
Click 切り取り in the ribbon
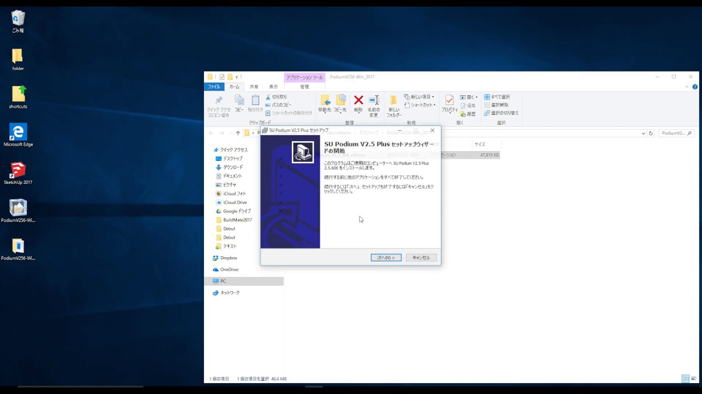pyautogui.click(x=276, y=97)
